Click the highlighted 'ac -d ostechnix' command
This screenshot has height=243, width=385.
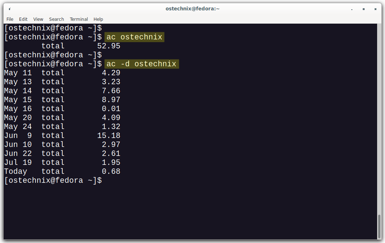pos(142,64)
